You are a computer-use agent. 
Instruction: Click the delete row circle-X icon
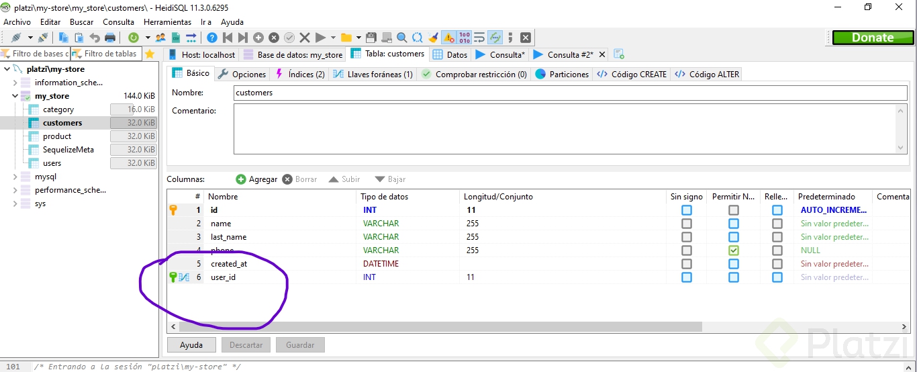point(274,38)
